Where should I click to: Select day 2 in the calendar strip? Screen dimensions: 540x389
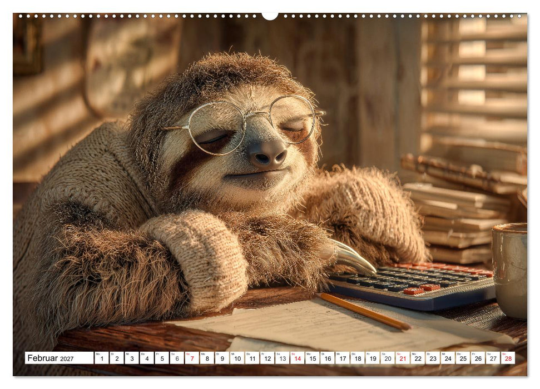click(117, 358)
